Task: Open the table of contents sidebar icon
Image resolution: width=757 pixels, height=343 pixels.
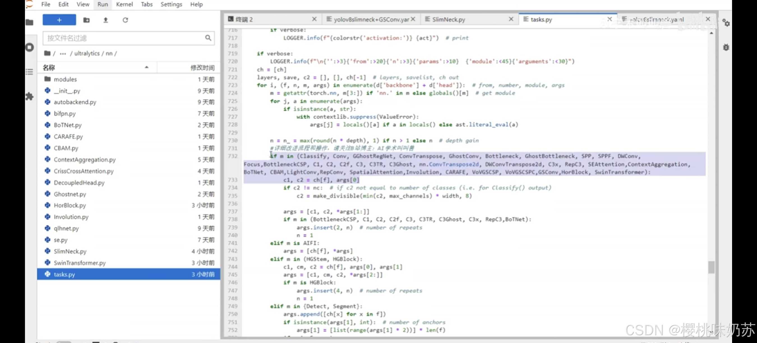Action: pos(29,72)
